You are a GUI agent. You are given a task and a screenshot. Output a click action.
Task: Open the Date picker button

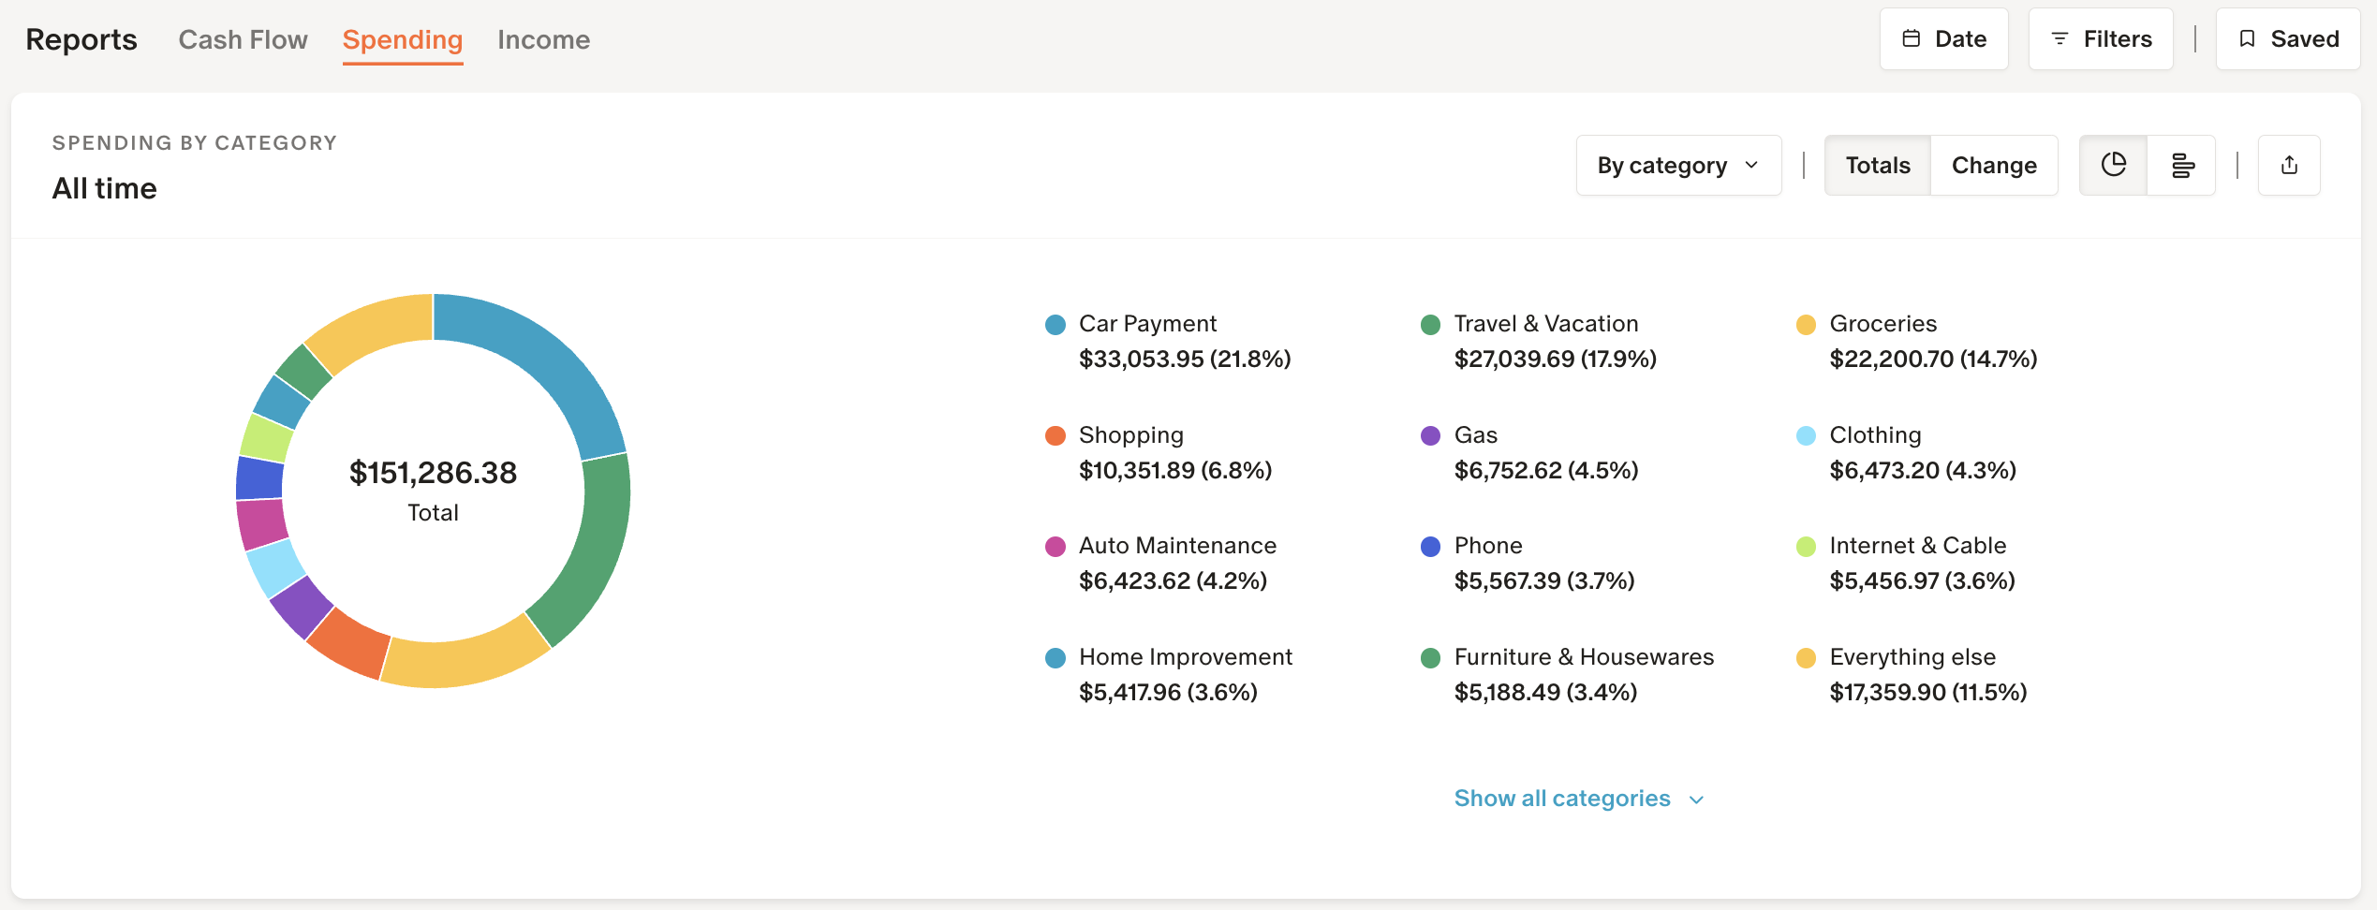(1943, 39)
